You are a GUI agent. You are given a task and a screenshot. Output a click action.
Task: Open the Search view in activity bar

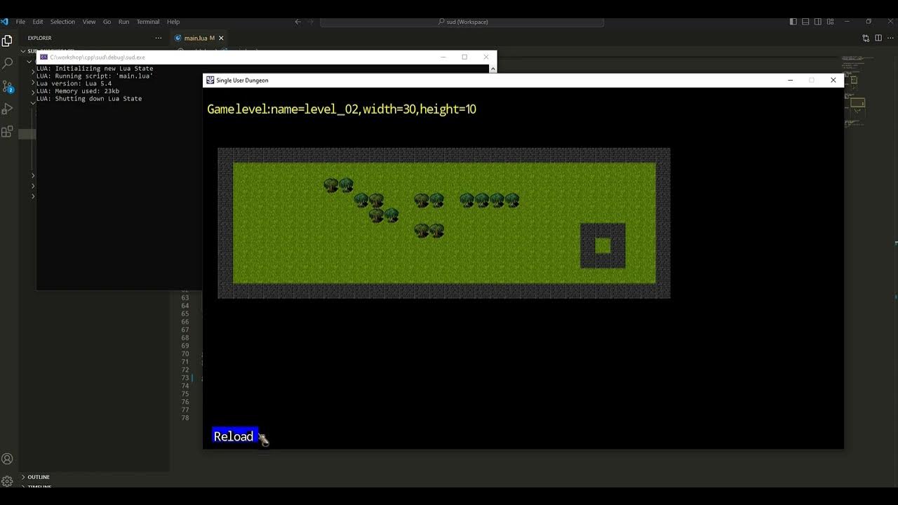(x=7, y=63)
